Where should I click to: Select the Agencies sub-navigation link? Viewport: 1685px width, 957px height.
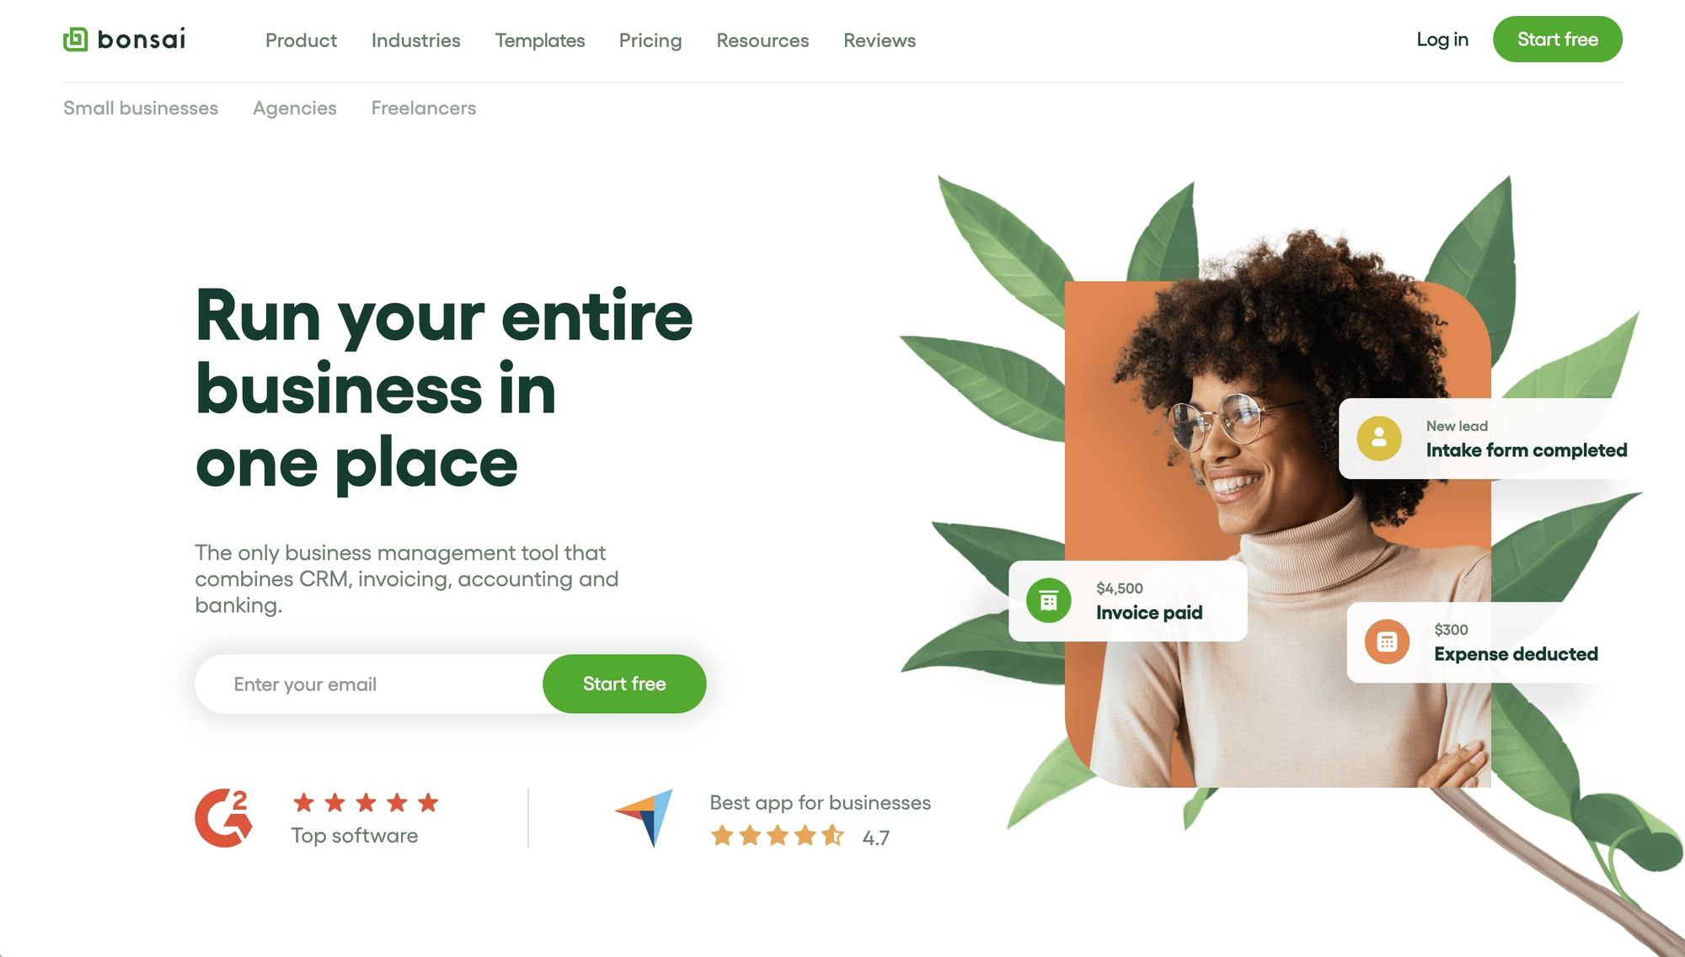[295, 108]
